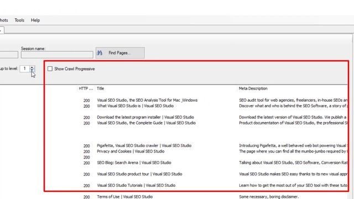Click meta description 'Some necessary, boring disclaimer.'
The width and height of the screenshot is (354, 199).
pos(269,197)
